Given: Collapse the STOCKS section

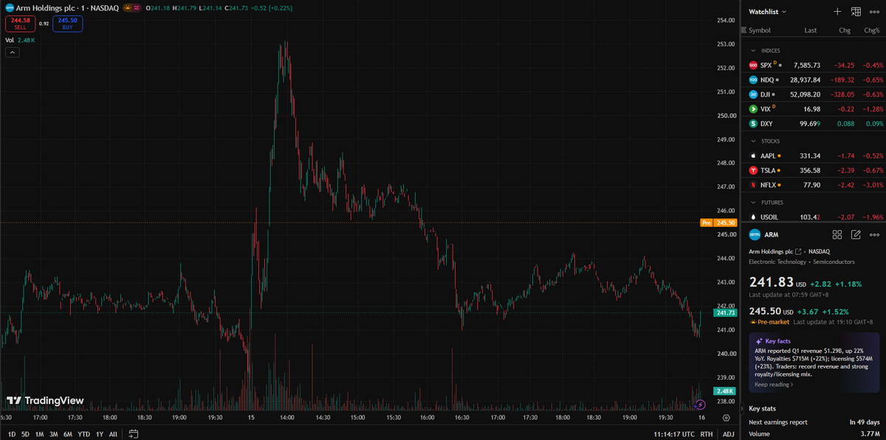Looking at the screenshot, I should click(x=753, y=141).
